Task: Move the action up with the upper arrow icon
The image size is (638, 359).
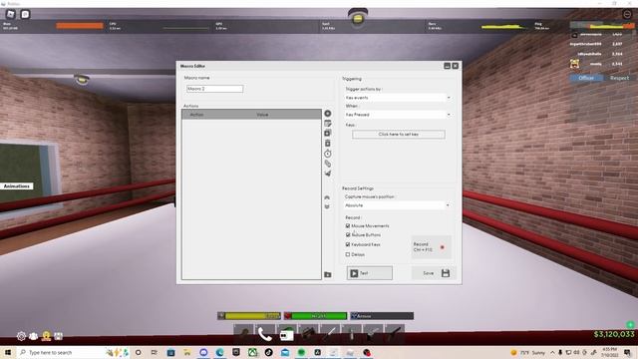Action: click(x=327, y=197)
